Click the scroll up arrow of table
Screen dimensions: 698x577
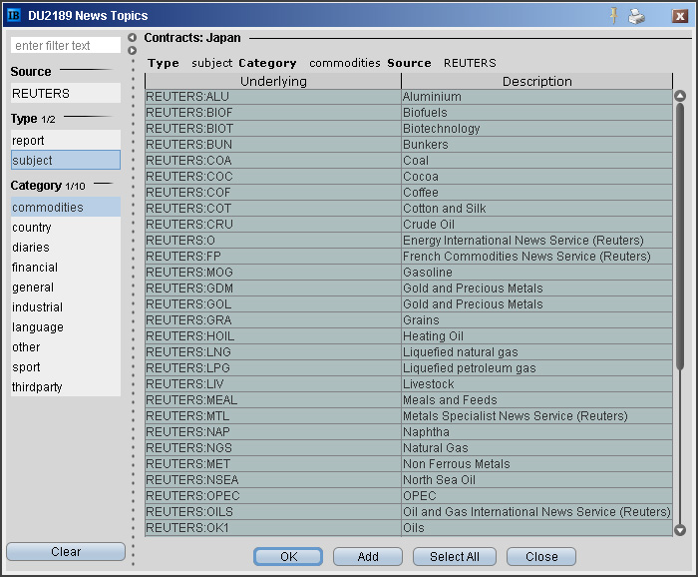click(680, 96)
